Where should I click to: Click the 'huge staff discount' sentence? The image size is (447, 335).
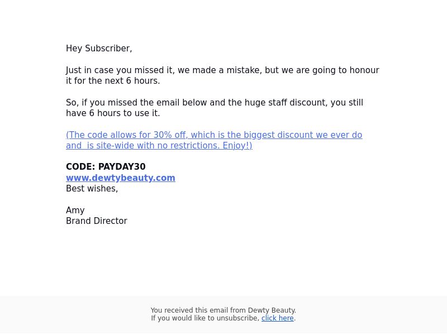(x=215, y=103)
